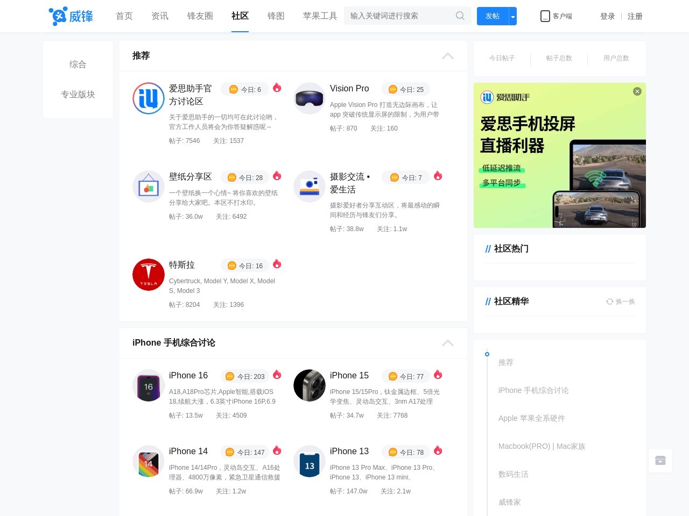Click the 注册 registration link

coord(635,16)
